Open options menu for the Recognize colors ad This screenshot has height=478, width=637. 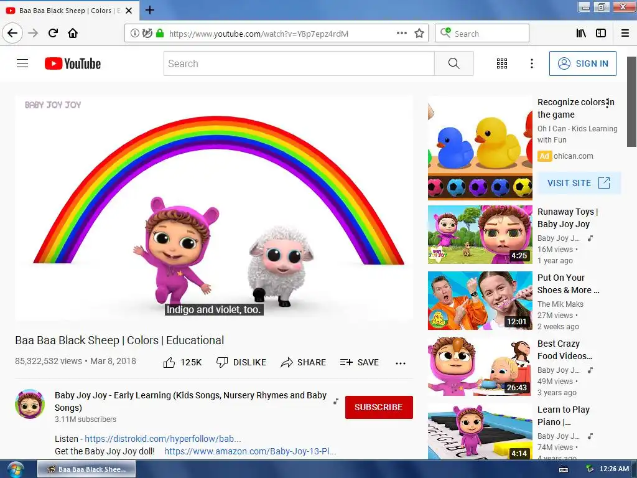tap(607, 103)
